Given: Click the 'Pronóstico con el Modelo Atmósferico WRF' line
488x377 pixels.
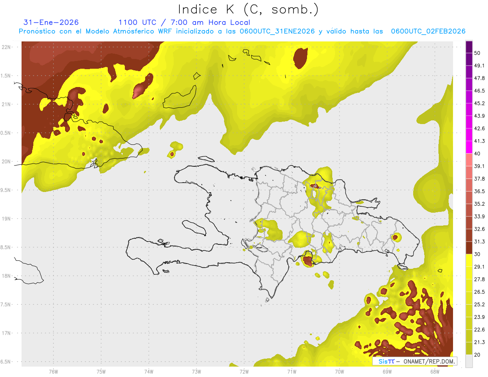Looking at the screenshot, I should point(242,31).
